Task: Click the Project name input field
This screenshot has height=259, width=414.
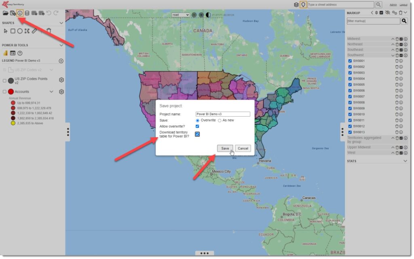Action: click(x=223, y=114)
